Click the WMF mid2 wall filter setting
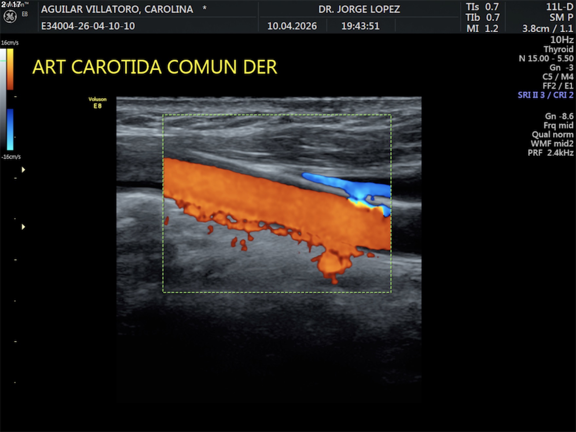576x432 pixels. coord(552,143)
